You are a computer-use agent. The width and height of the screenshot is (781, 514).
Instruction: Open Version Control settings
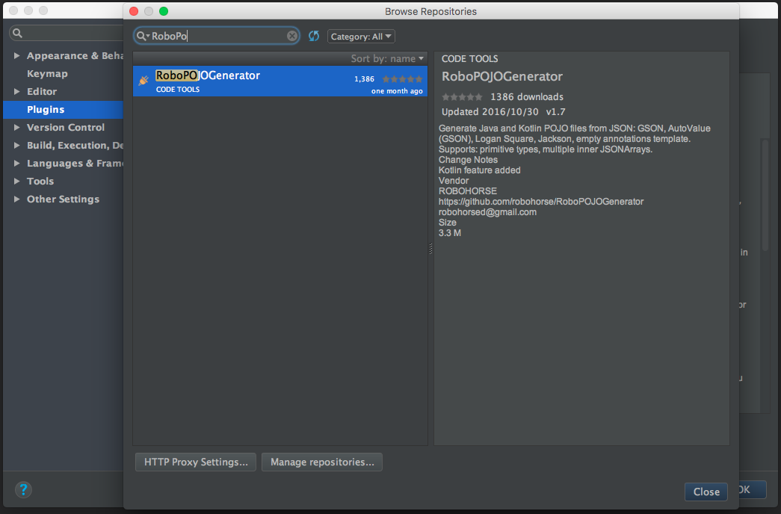[66, 128]
